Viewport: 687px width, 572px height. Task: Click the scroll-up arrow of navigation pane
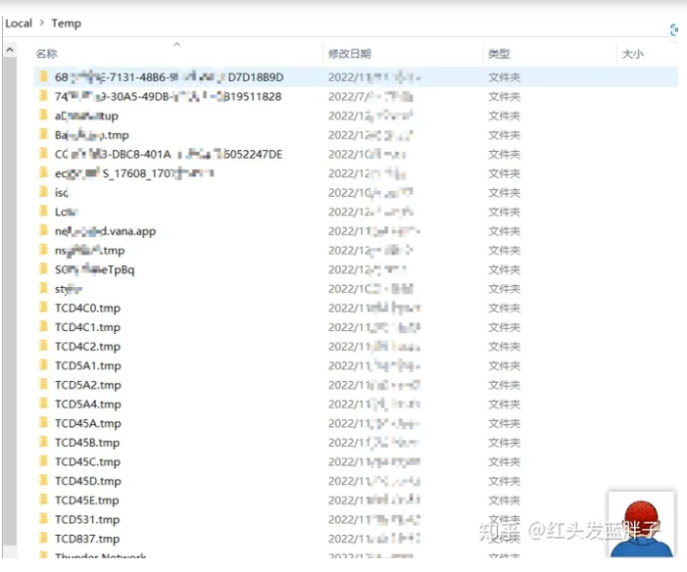tap(10, 49)
